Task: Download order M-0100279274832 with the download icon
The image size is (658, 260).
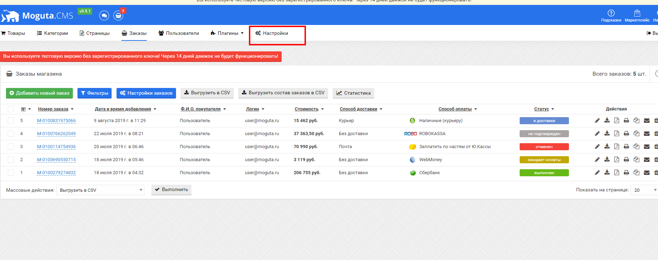Action: click(x=607, y=173)
